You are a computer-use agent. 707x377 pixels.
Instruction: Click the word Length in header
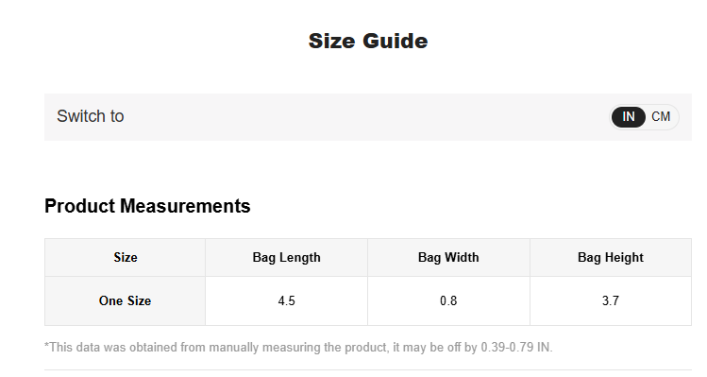click(300, 257)
